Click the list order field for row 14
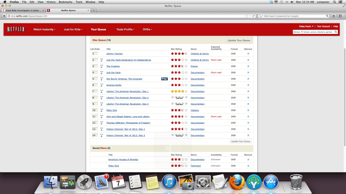Viewport: 346px width, 194px height. point(95,135)
